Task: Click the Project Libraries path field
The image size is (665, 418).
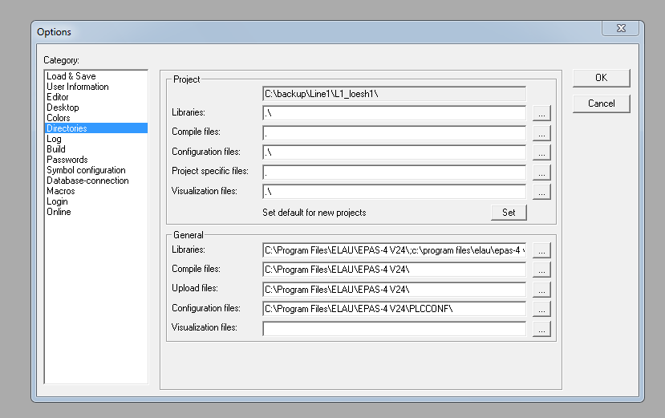Action: coord(395,113)
